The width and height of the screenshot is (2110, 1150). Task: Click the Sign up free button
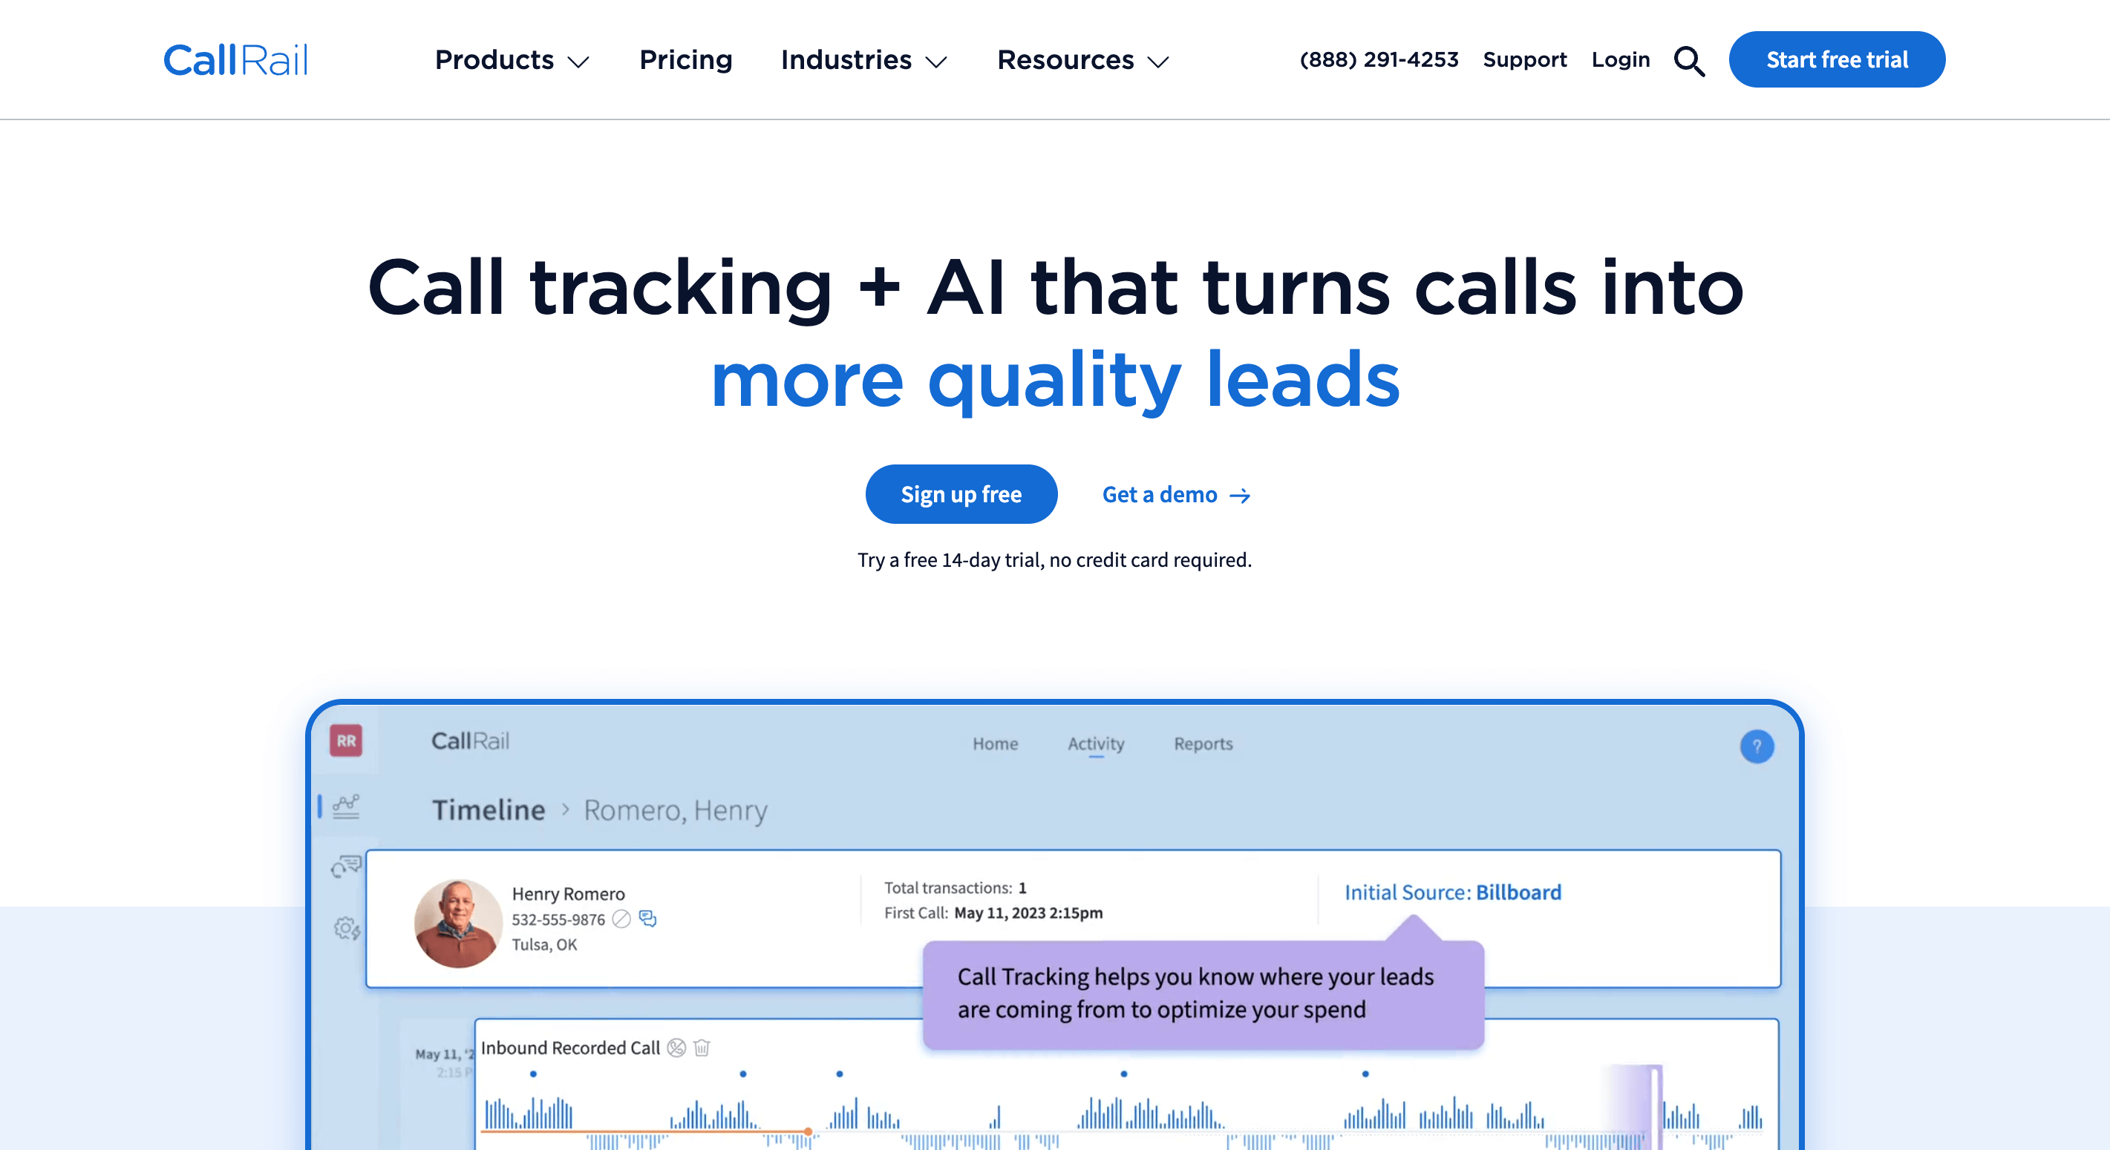[961, 494]
